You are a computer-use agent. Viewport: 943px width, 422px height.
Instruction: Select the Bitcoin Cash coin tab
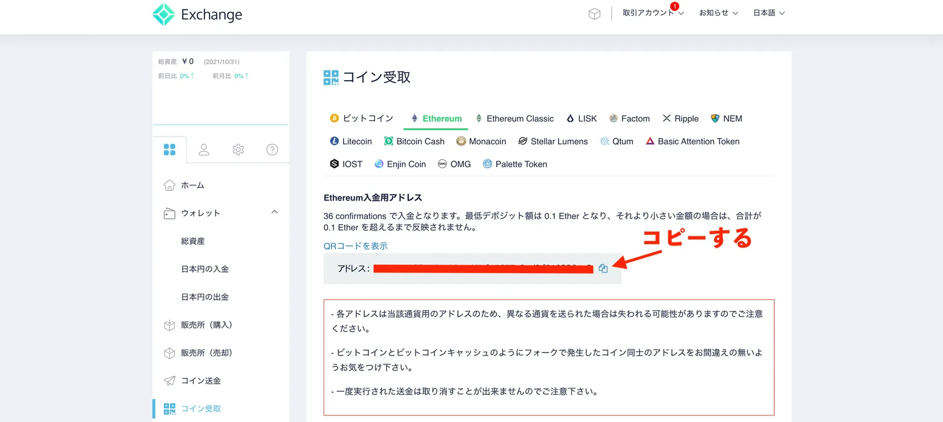[x=414, y=141]
